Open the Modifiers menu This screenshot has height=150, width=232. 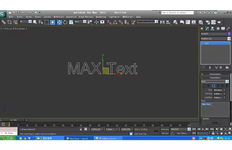pyautogui.click(x=58, y=17)
